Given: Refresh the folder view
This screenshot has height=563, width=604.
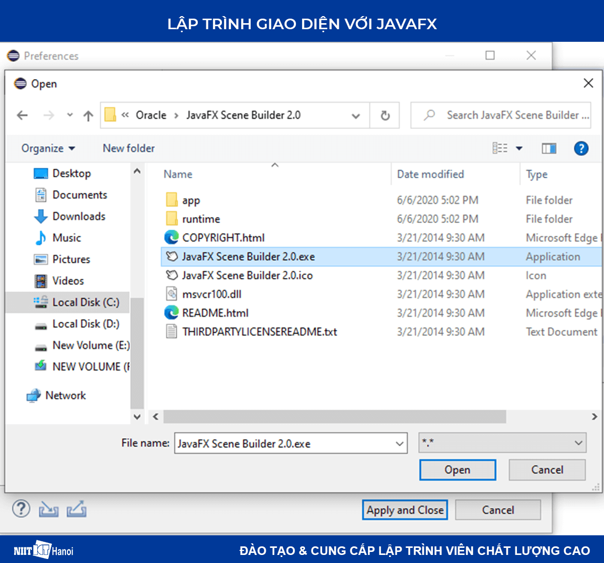Looking at the screenshot, I should click(x=385, y=115).
